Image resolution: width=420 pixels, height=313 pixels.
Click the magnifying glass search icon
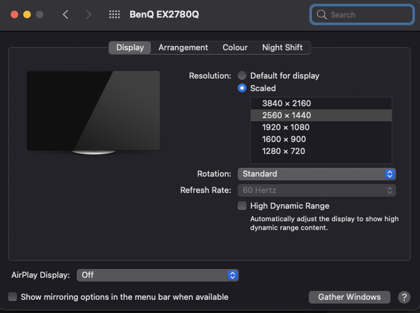[322, 14]
